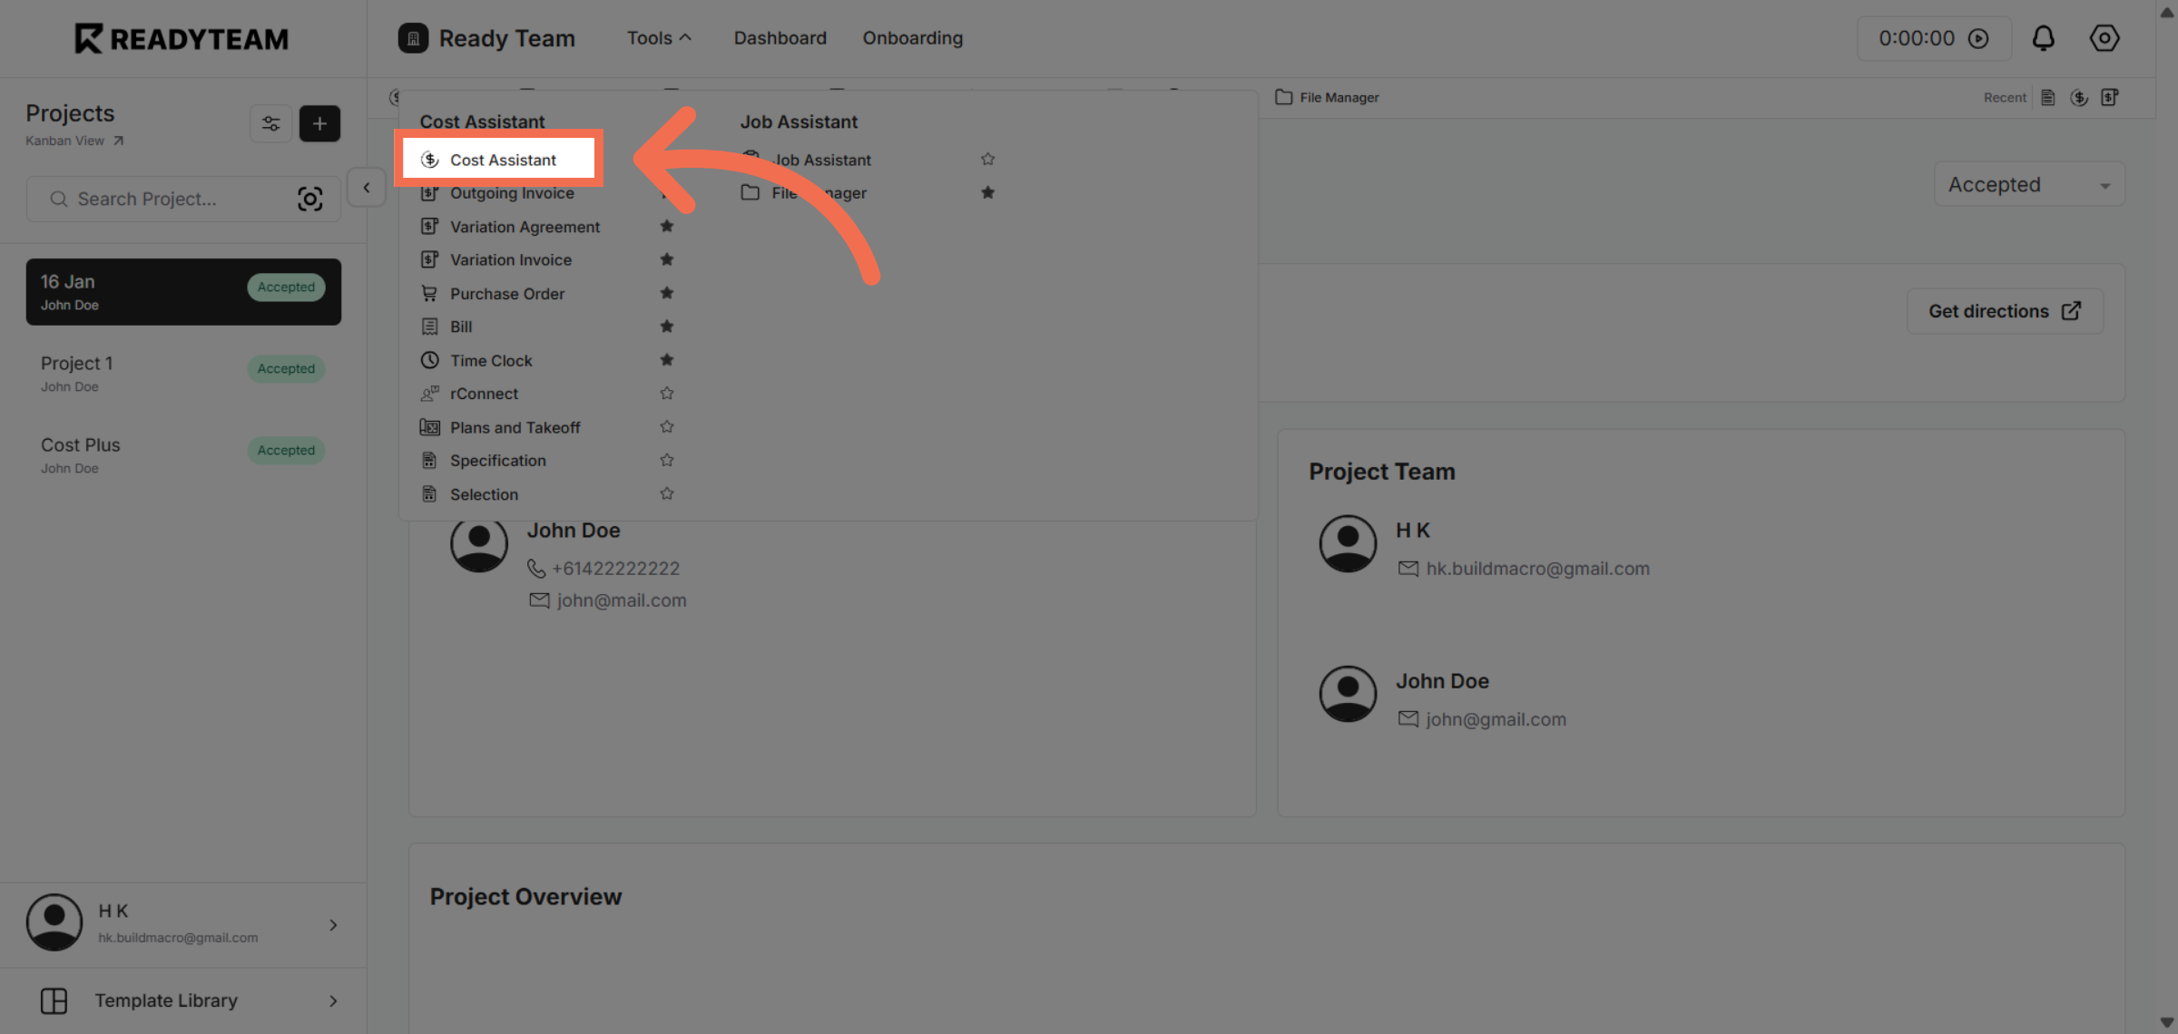Toggle favorite star for Plans and Takeoff
The height and width of the screenshot is (1034, 2178).
667,427
